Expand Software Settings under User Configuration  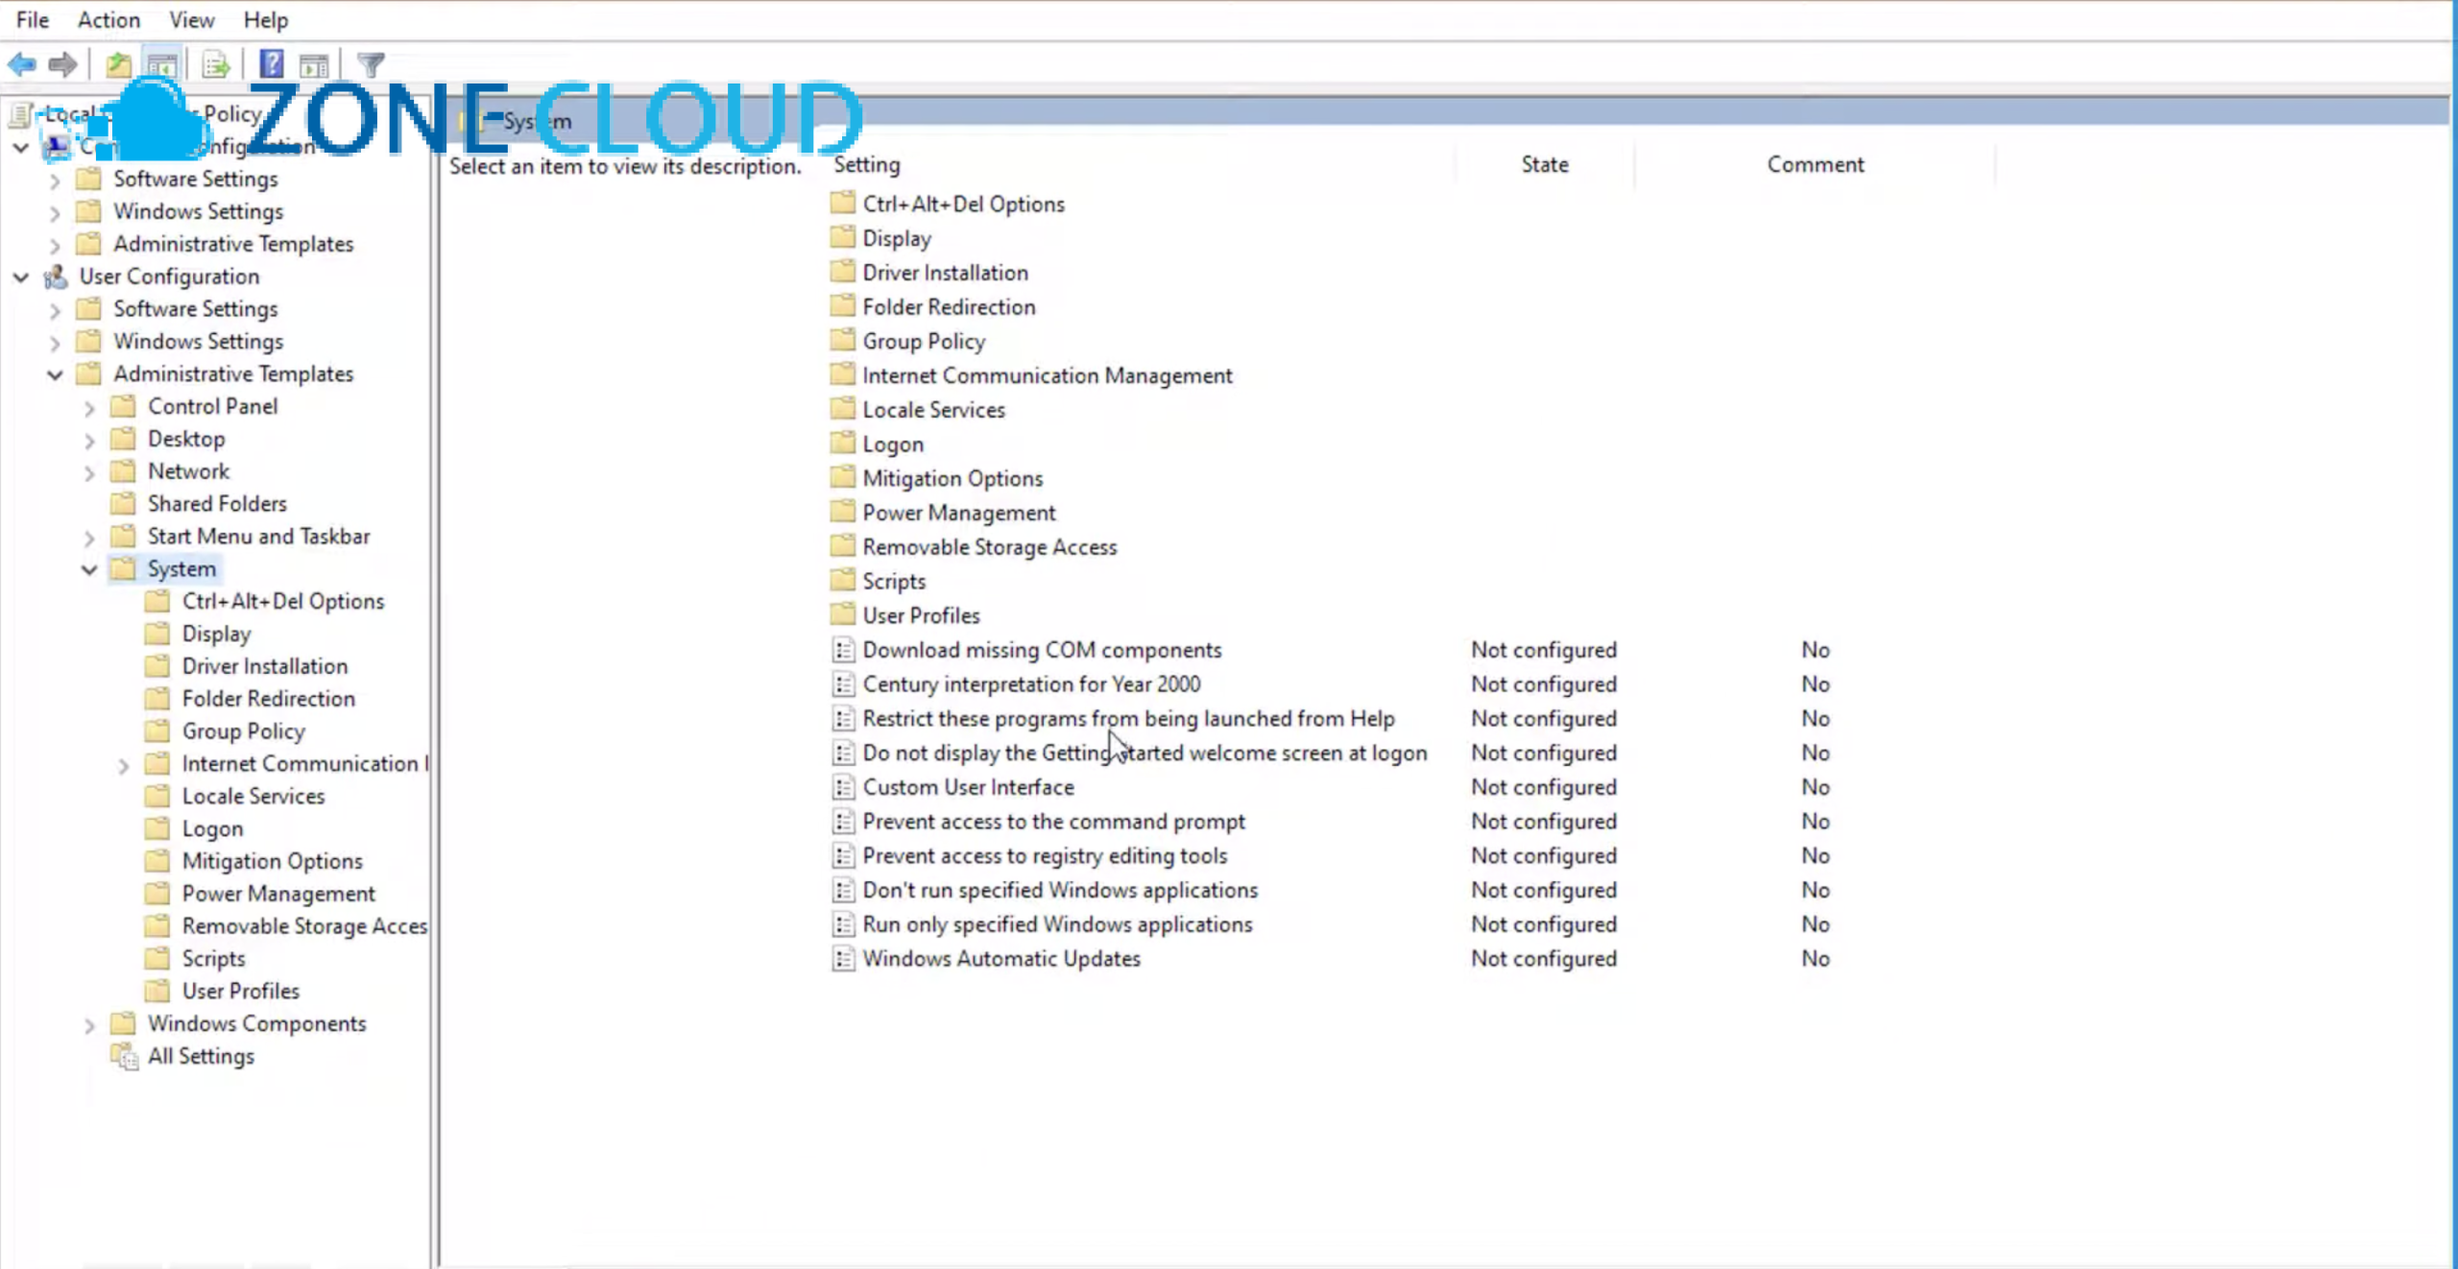[x=55, y=310]
